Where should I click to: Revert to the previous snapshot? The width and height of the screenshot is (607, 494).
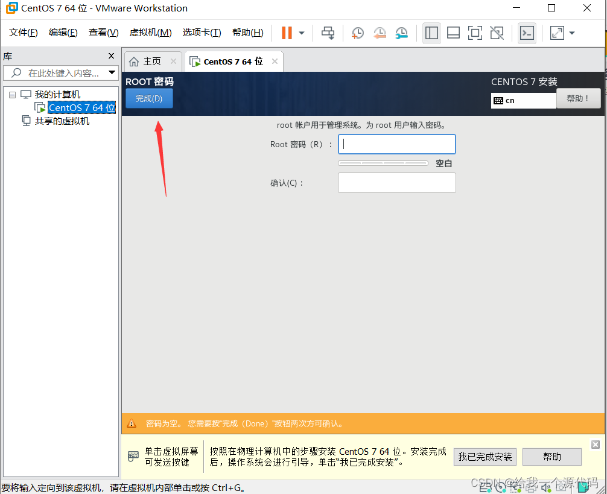coord(380,33)
